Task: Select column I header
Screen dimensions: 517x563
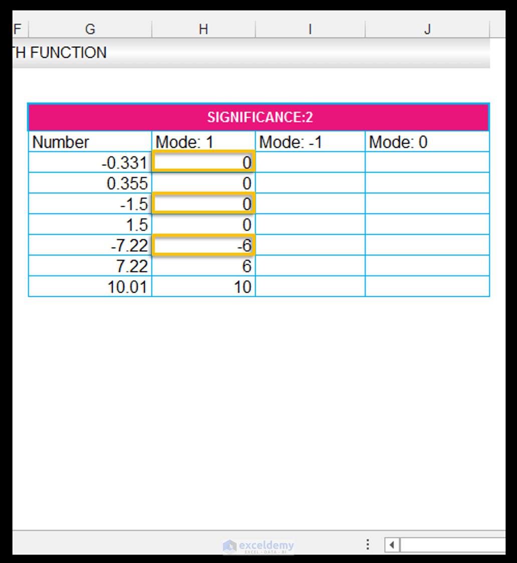Action: [310, 29]
